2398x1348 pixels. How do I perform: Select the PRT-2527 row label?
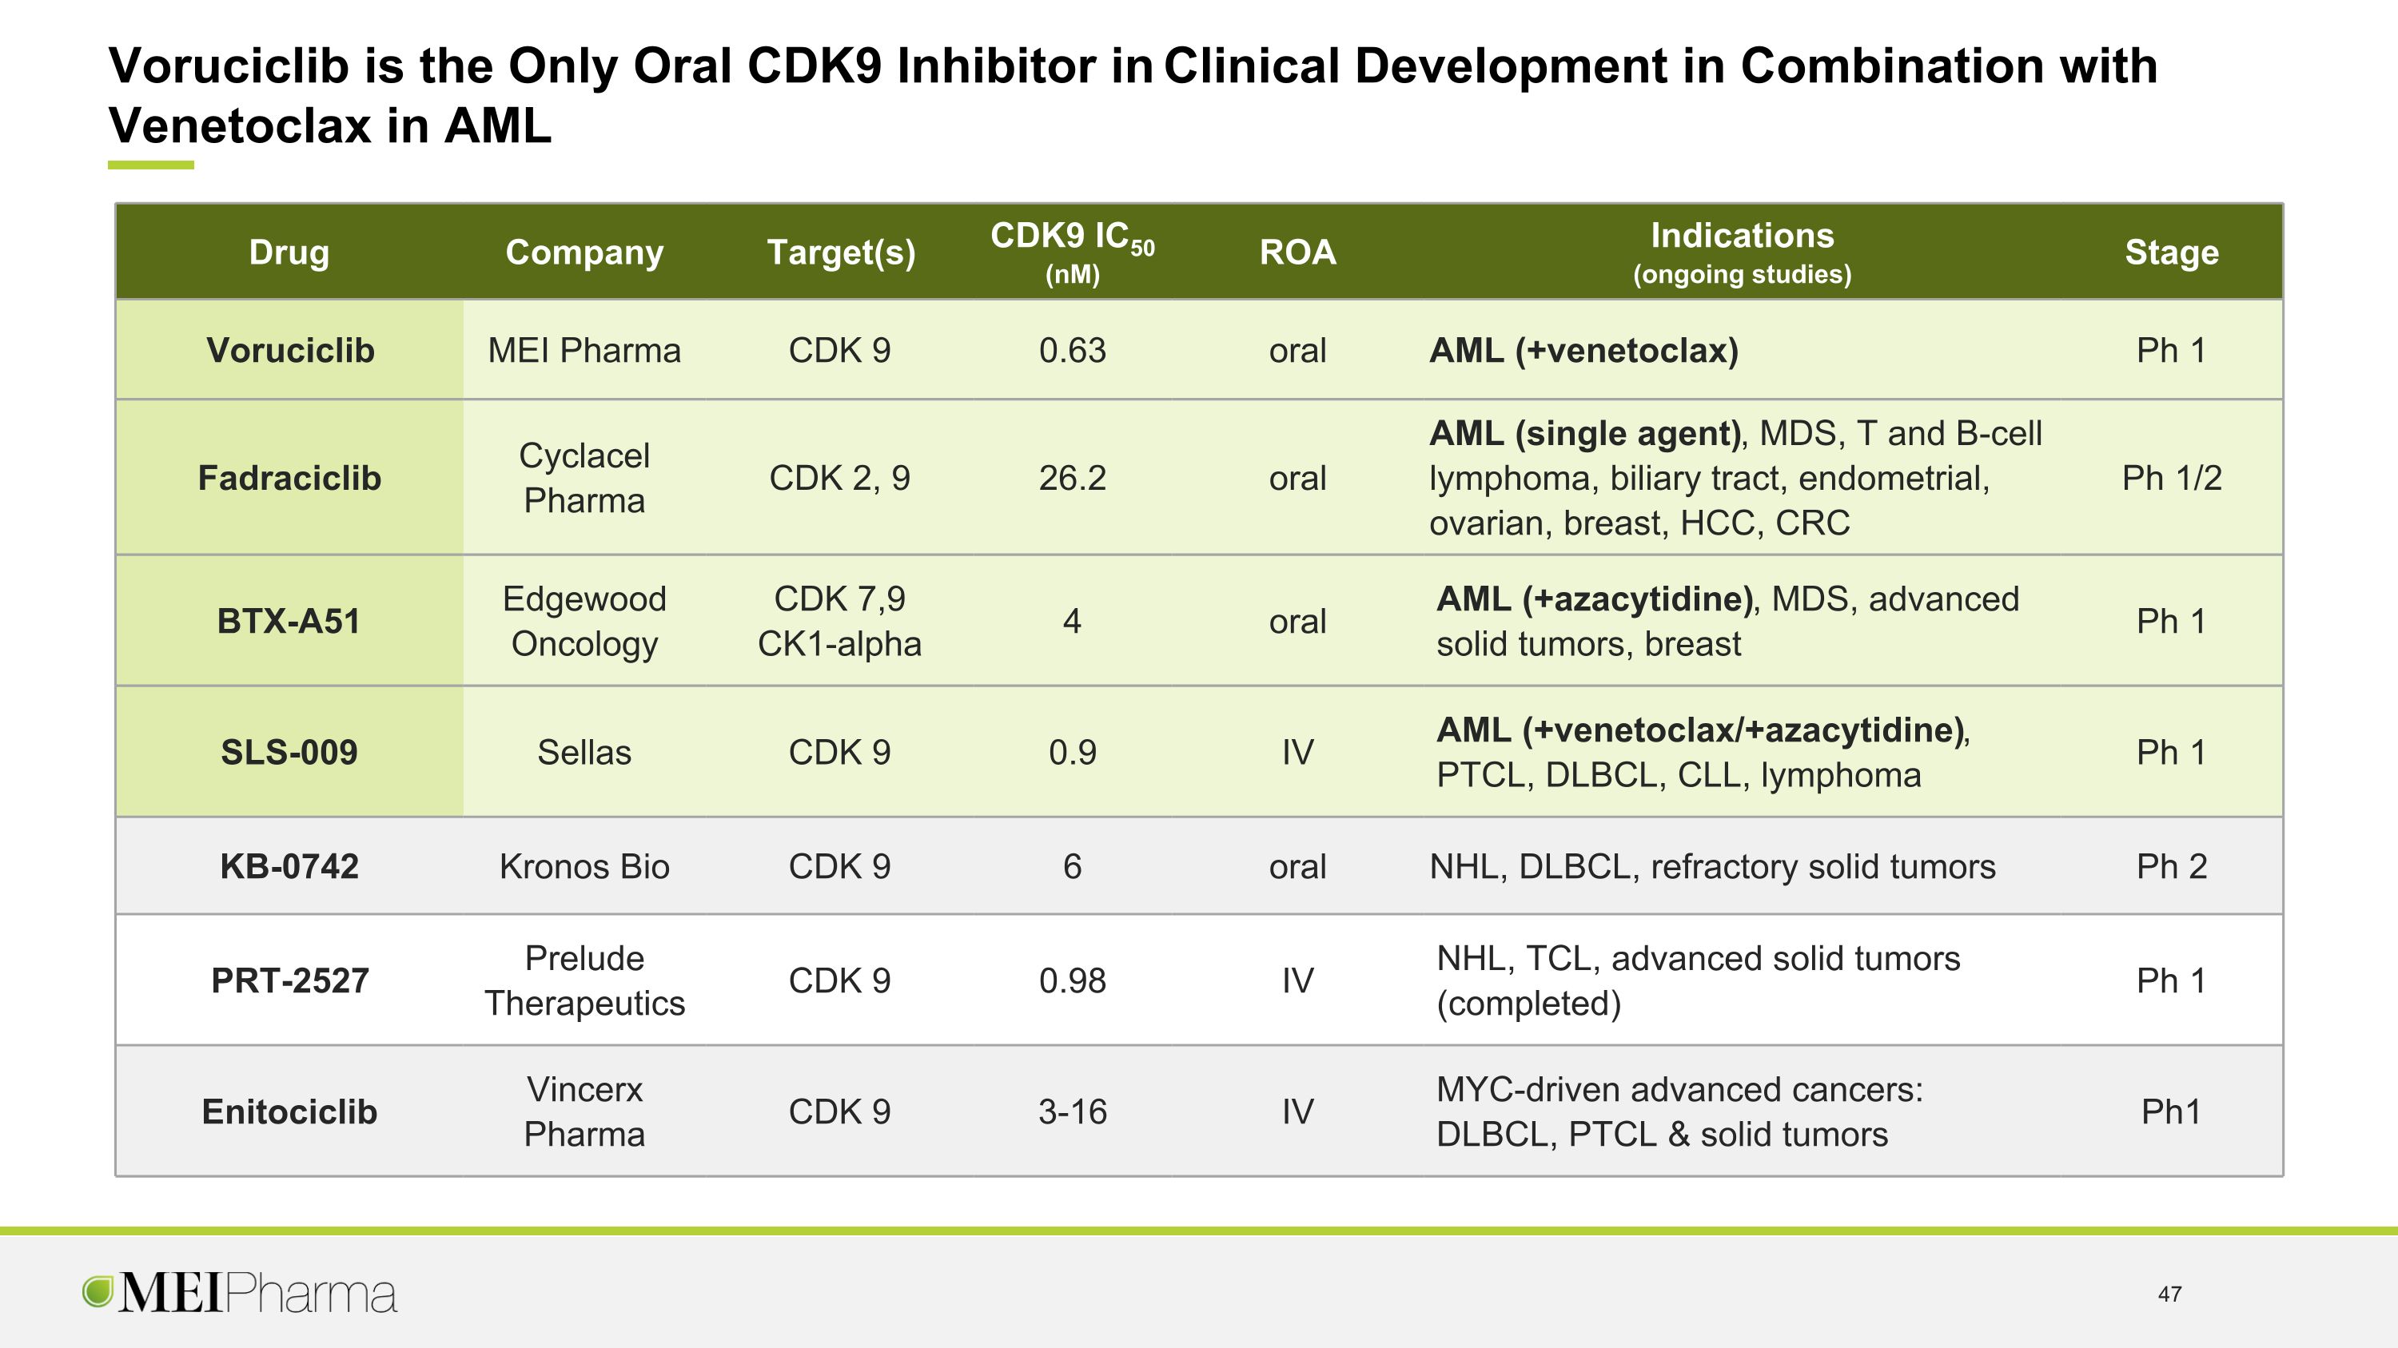click(x=289, y=980)
